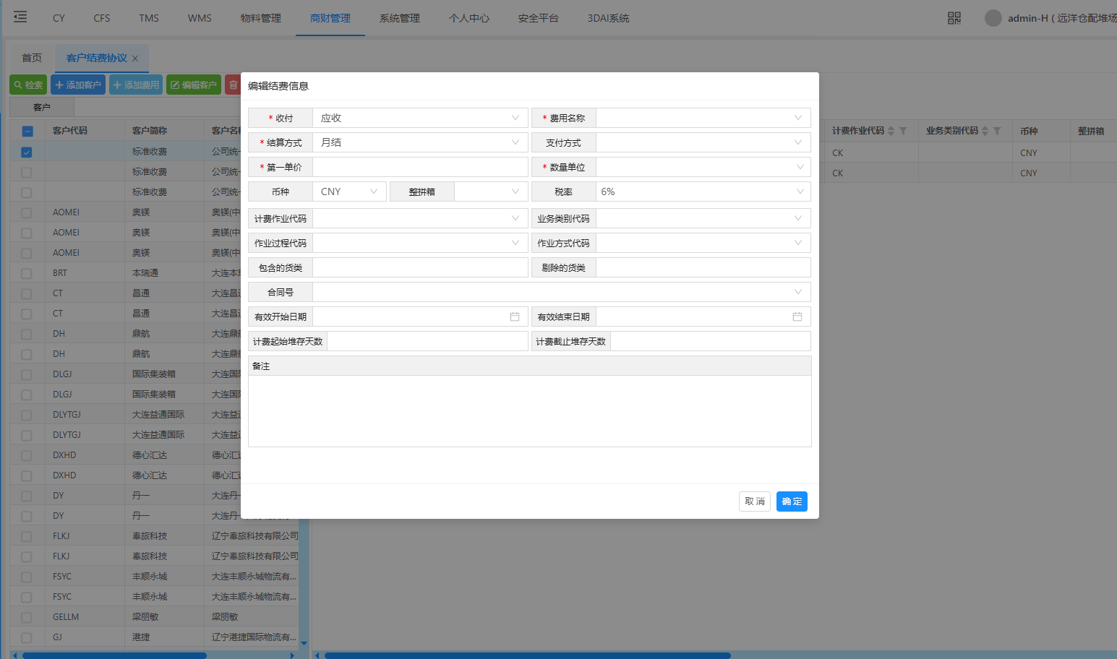Expand the 合同号 dropdown
This screenshot has width=1117, height=659.
[797, 292]
